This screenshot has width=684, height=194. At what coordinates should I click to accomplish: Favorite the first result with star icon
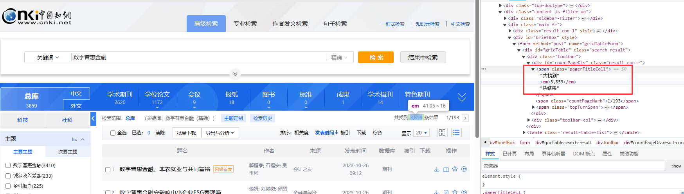point(455,169)
